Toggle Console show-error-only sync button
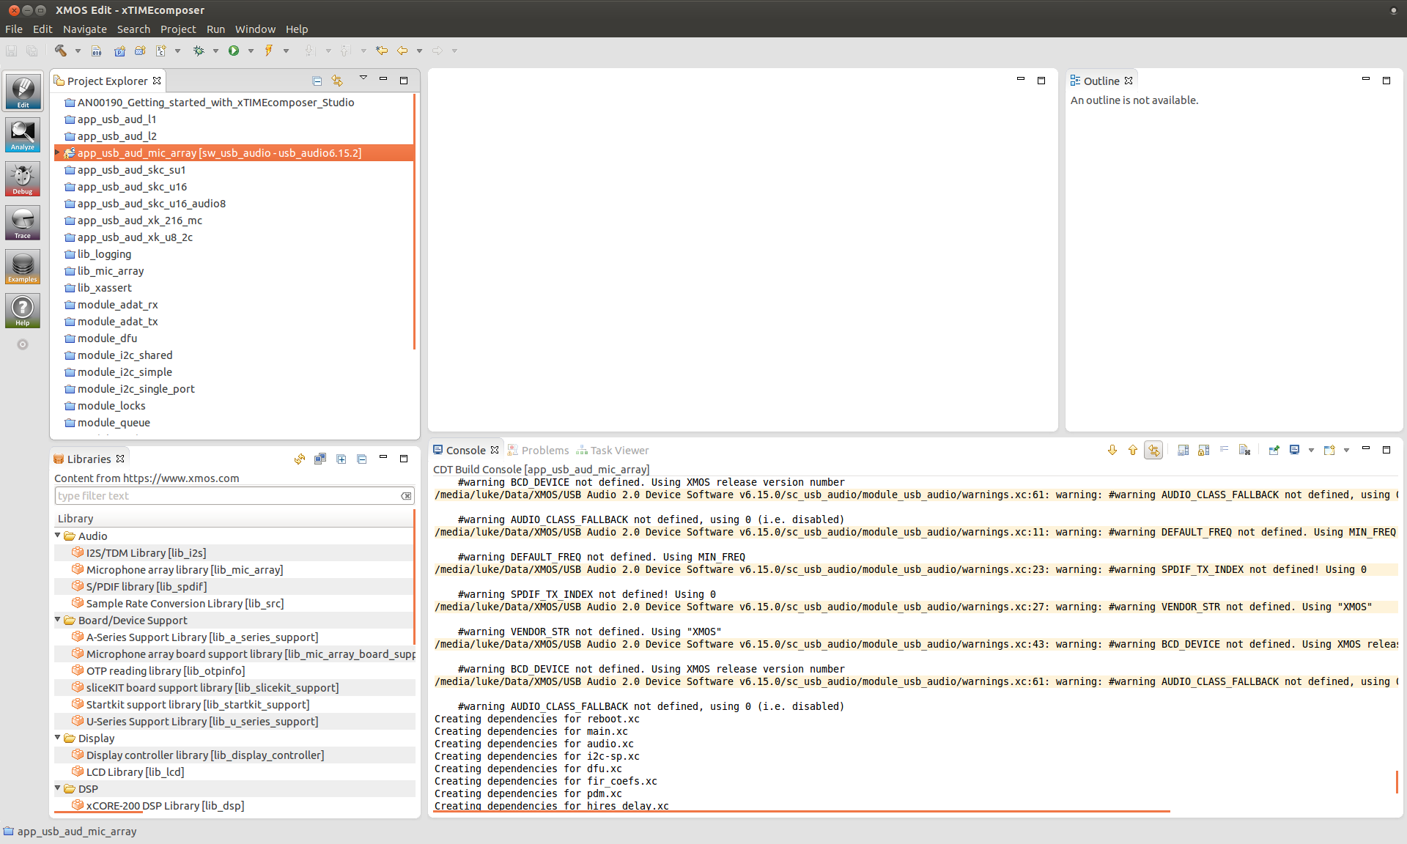This screenshot has width=1407, height=844. 1154,450
